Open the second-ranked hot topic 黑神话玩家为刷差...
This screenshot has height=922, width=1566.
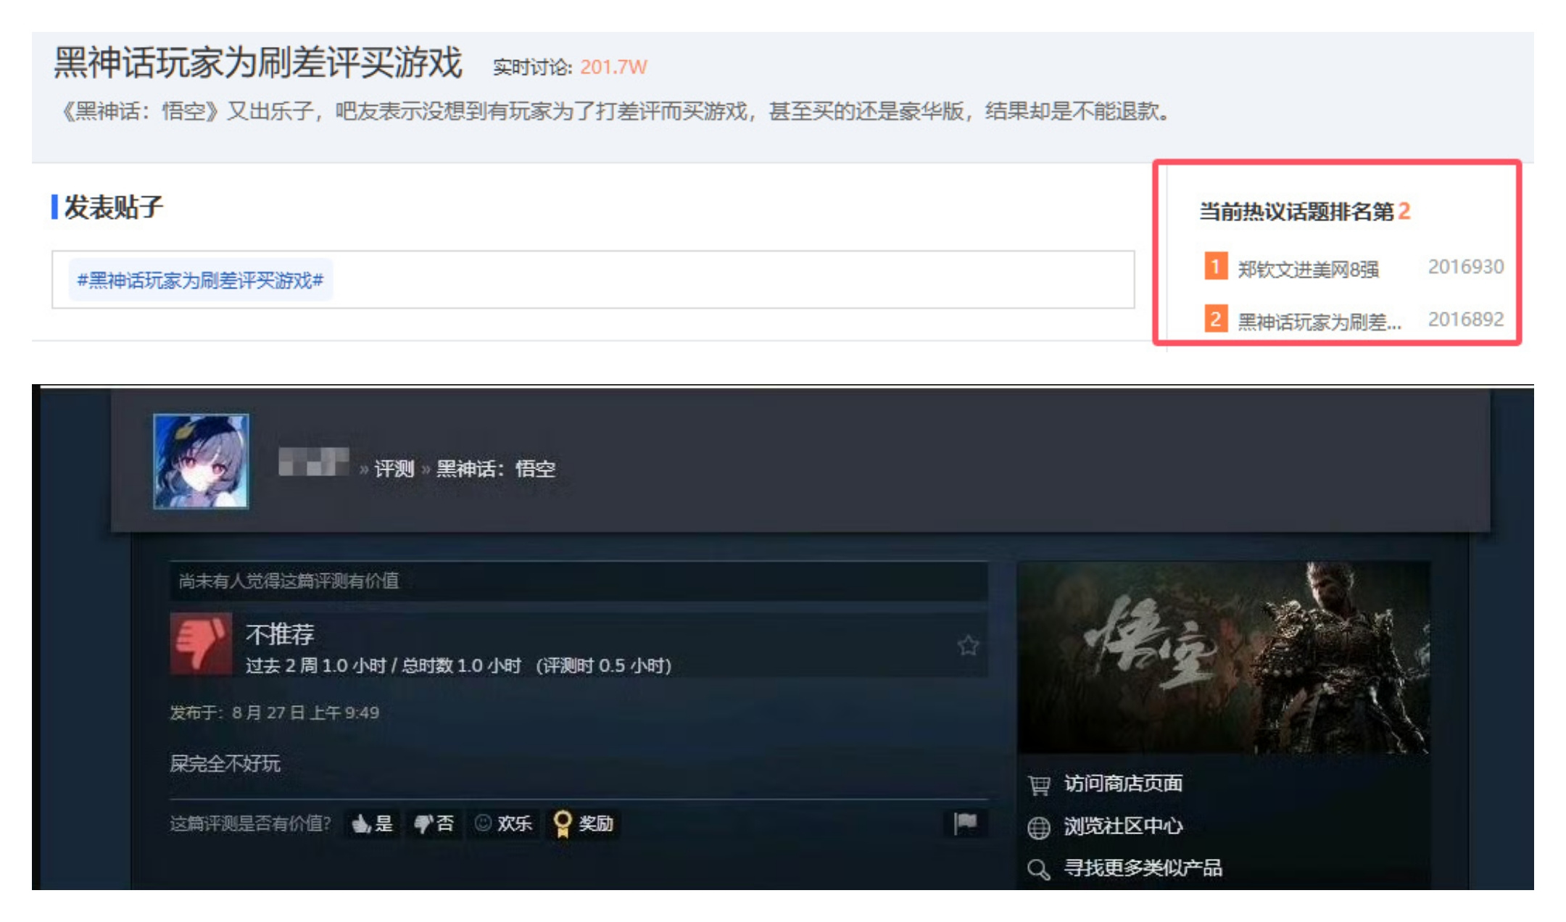pyautogui.click(x=1319, y=321)
